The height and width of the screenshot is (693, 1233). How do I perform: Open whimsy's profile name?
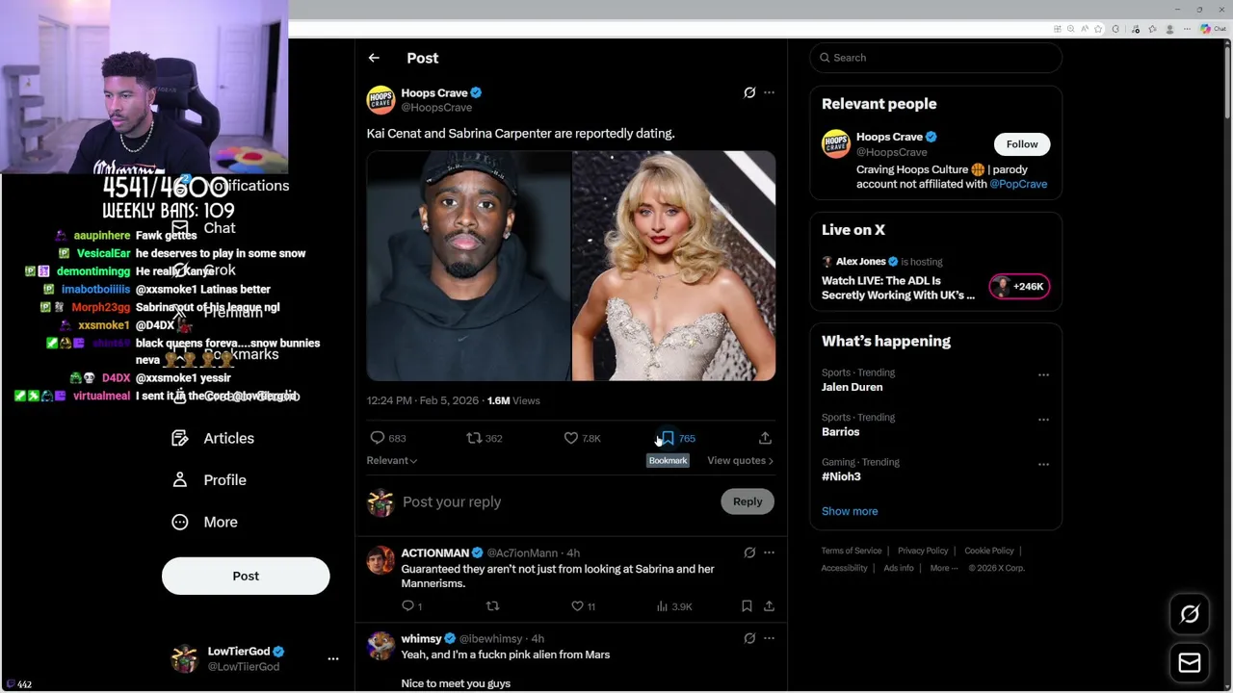pyautogui.click(x=421, y=638)
